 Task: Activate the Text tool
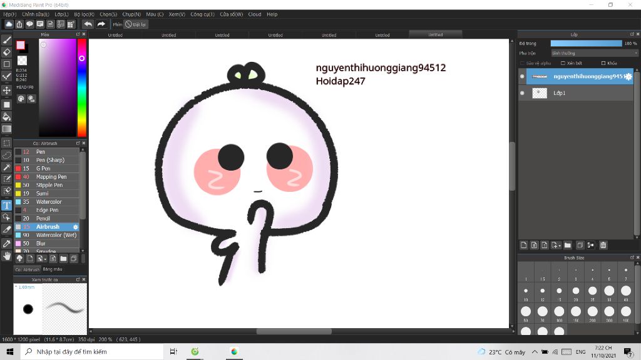pyautogui.click(x=7, y=205)
